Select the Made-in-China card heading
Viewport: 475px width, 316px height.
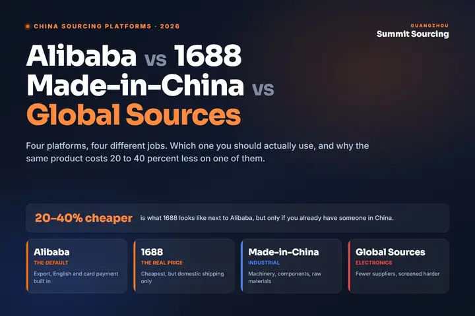[x=284, y=252]
